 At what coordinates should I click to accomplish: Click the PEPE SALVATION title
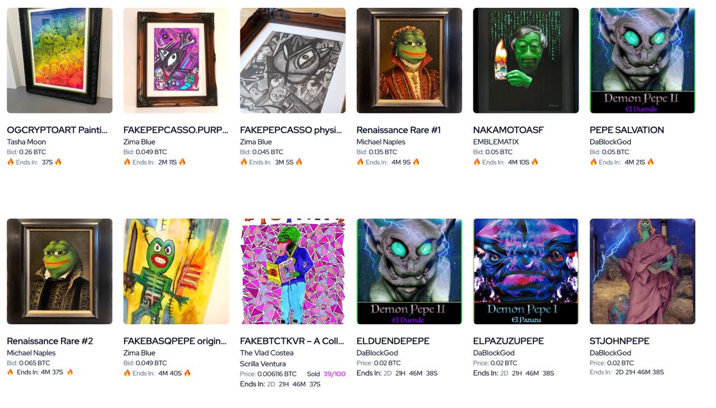pos(627,130)
